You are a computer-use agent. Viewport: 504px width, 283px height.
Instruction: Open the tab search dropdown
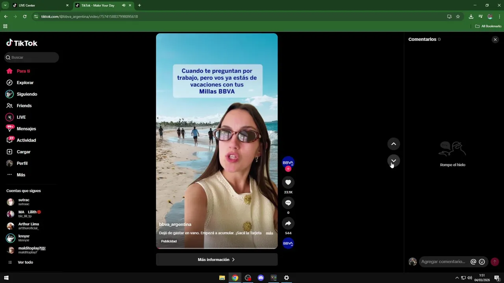pos(5,6)
